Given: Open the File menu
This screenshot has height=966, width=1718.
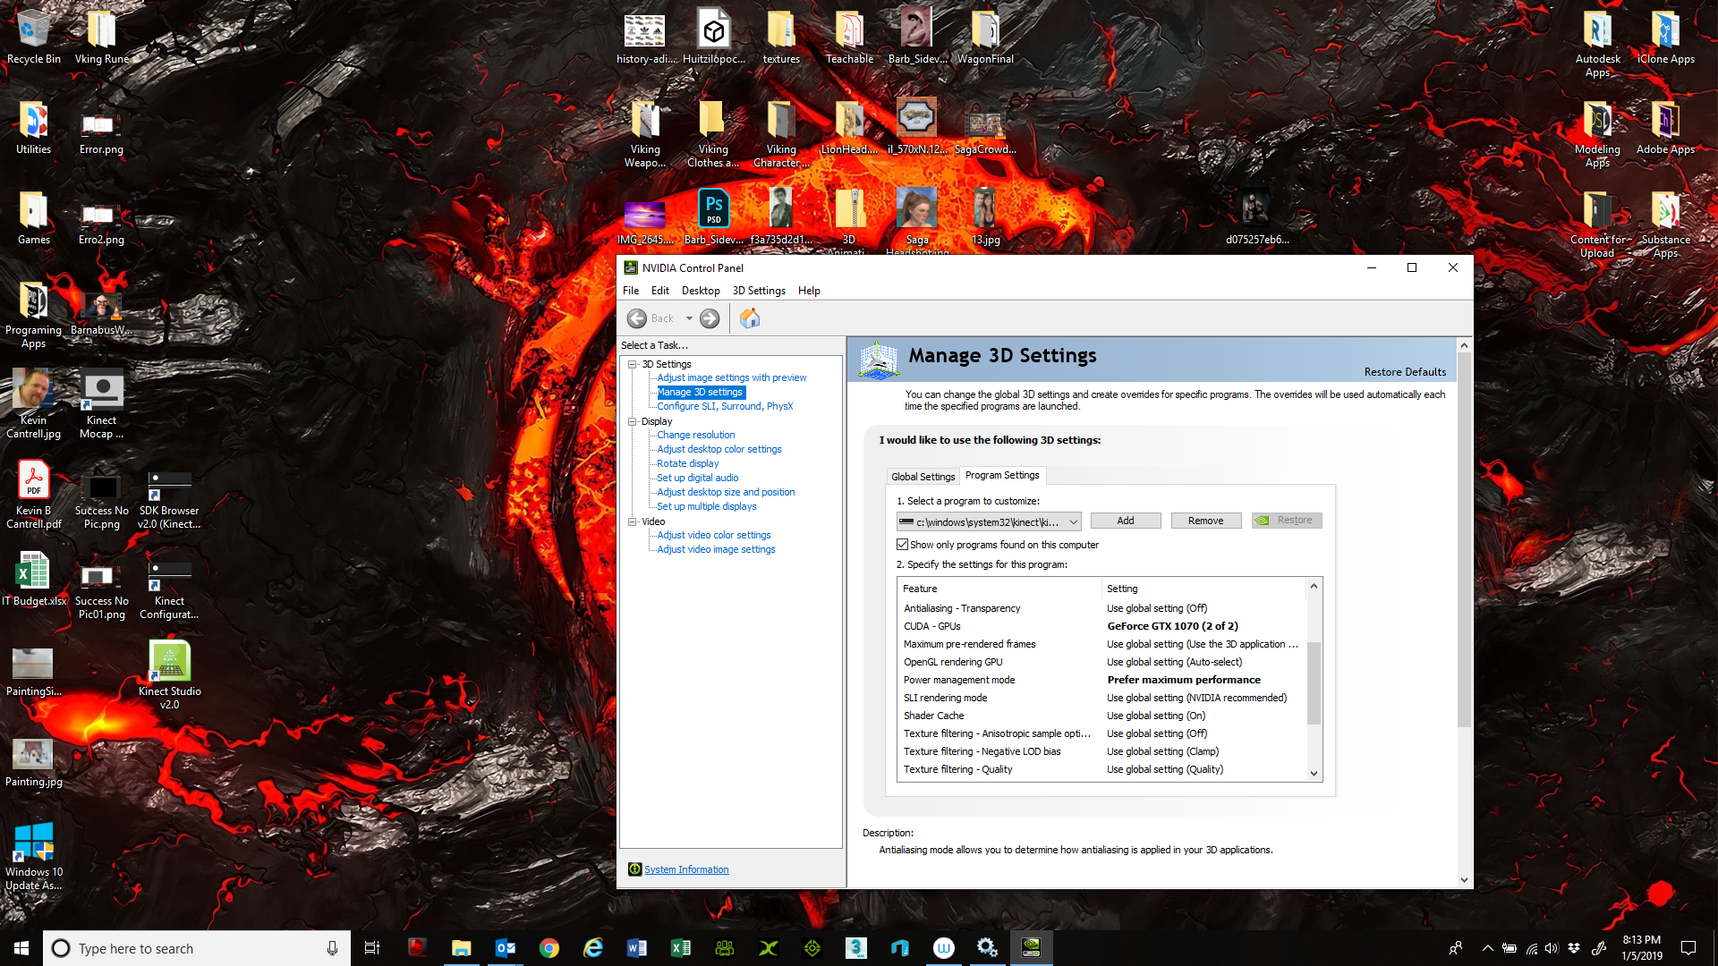Looking at the screenshot, I should (x=631, y=291).
